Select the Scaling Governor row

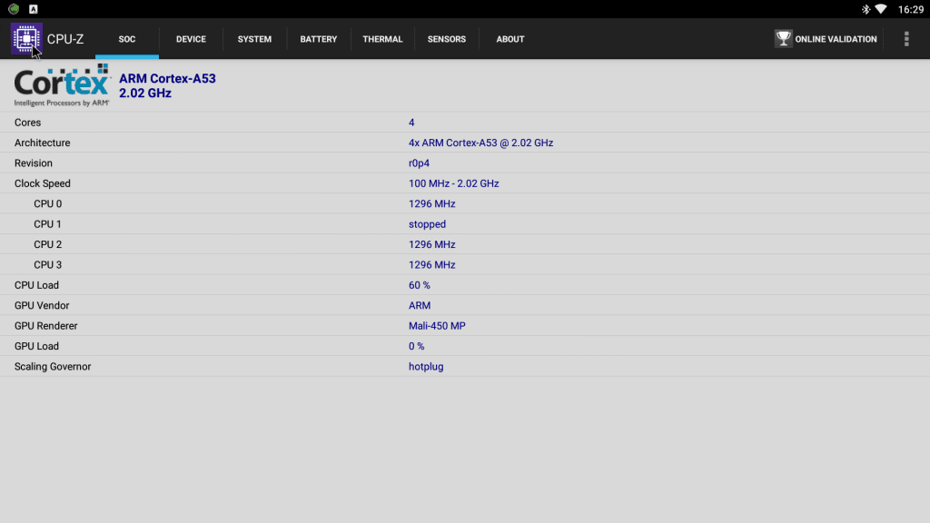click(465, 367)
